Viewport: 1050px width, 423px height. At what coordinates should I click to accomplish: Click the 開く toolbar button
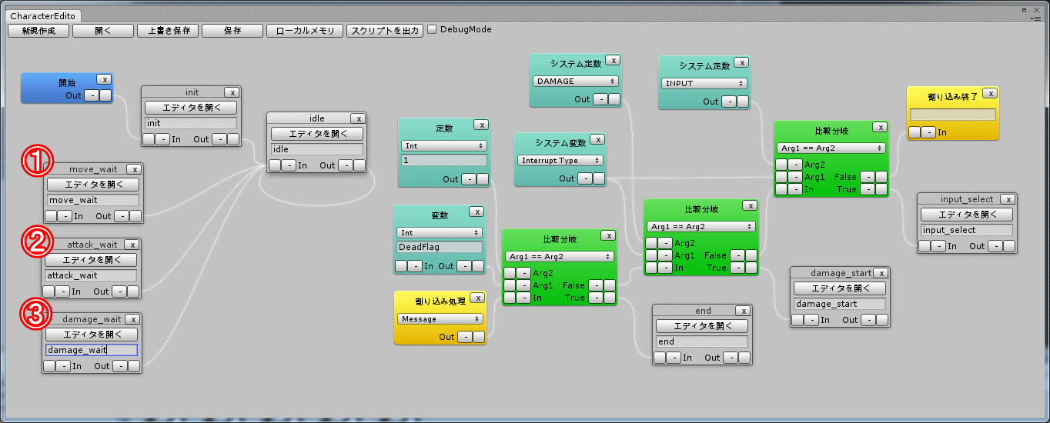(x=103, y=31)
